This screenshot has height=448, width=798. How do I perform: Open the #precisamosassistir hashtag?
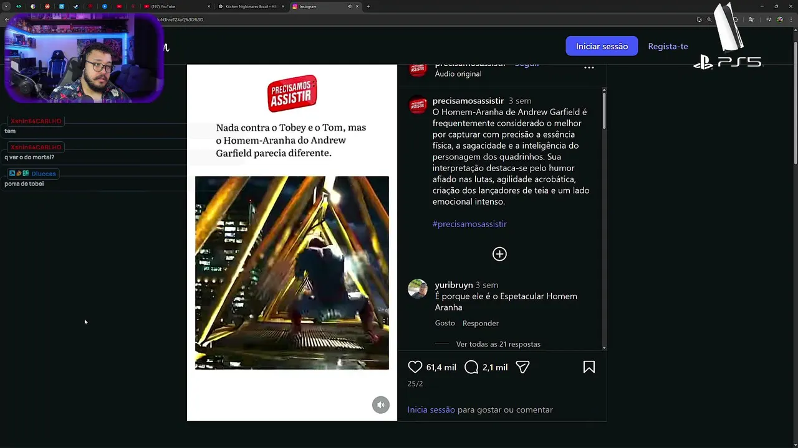pyautogui.click(x=469, y=224)
